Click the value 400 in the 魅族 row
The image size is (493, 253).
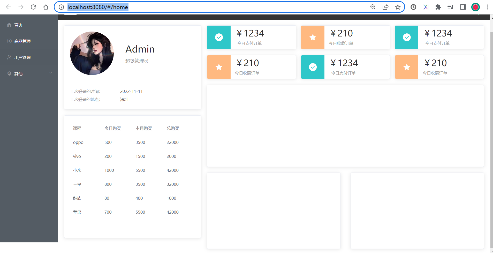[x=139, y=198]
